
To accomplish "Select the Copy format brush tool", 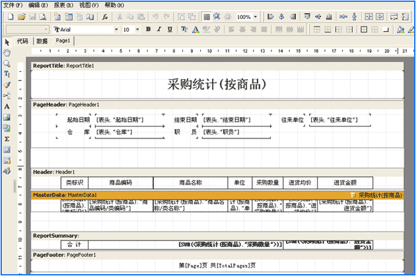I will (7, 85).
